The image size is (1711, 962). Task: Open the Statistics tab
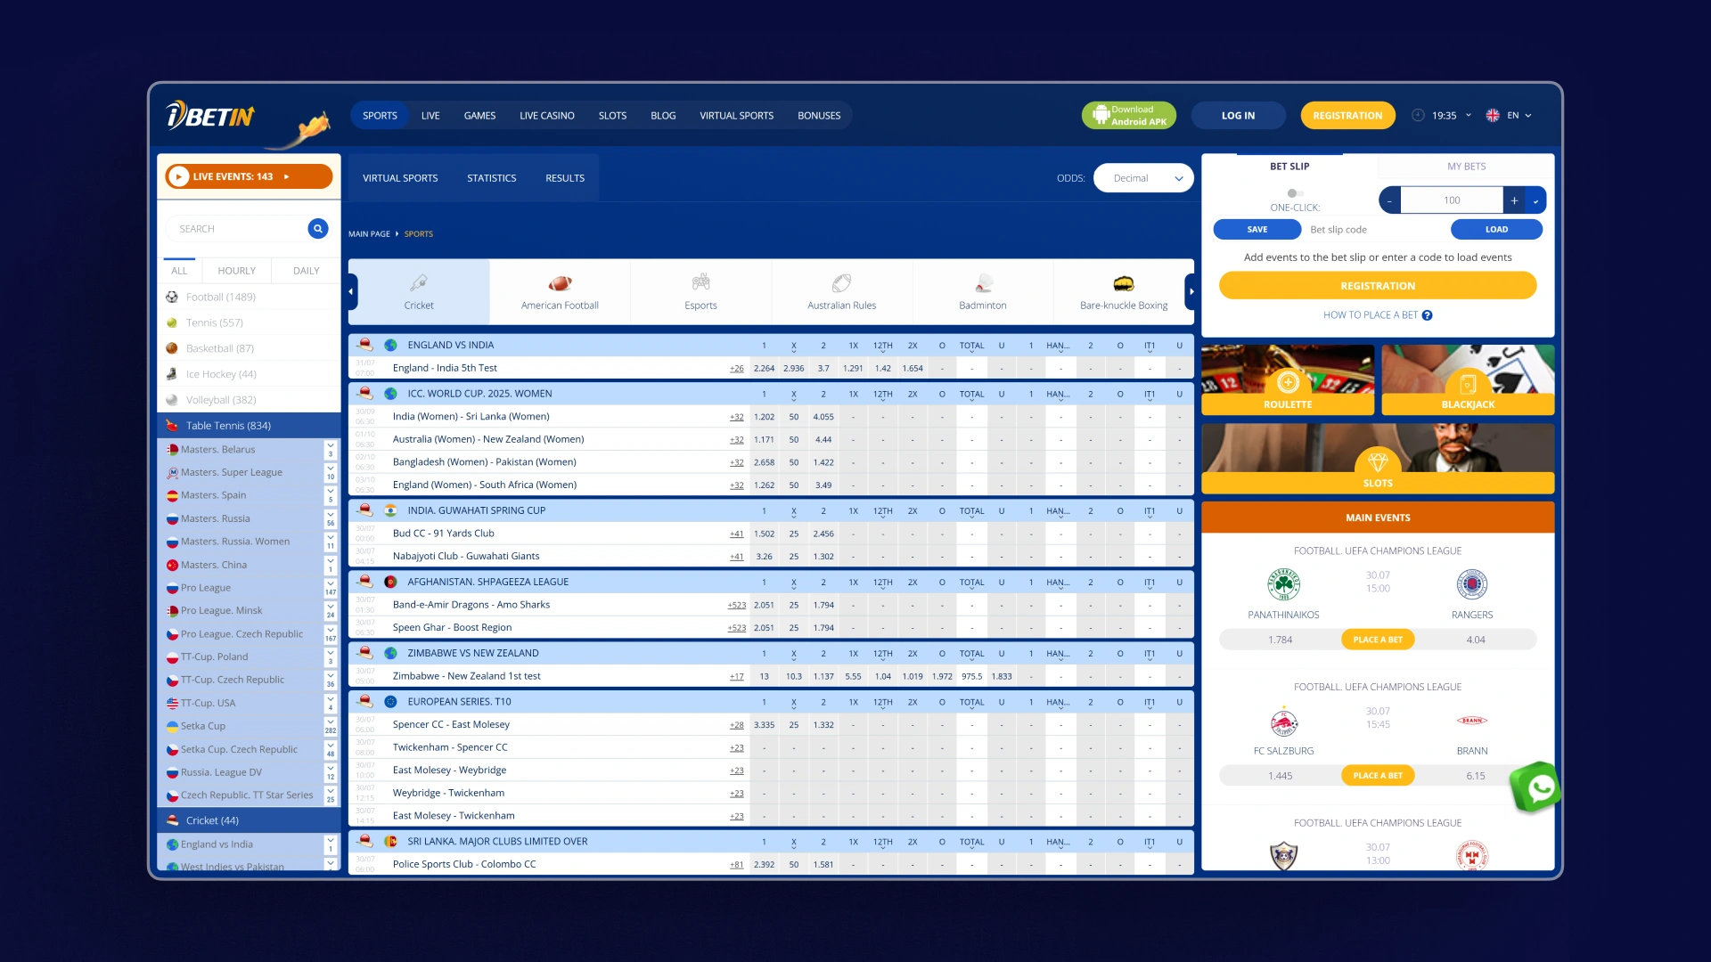pyautogui.click(x=491, y=178)
